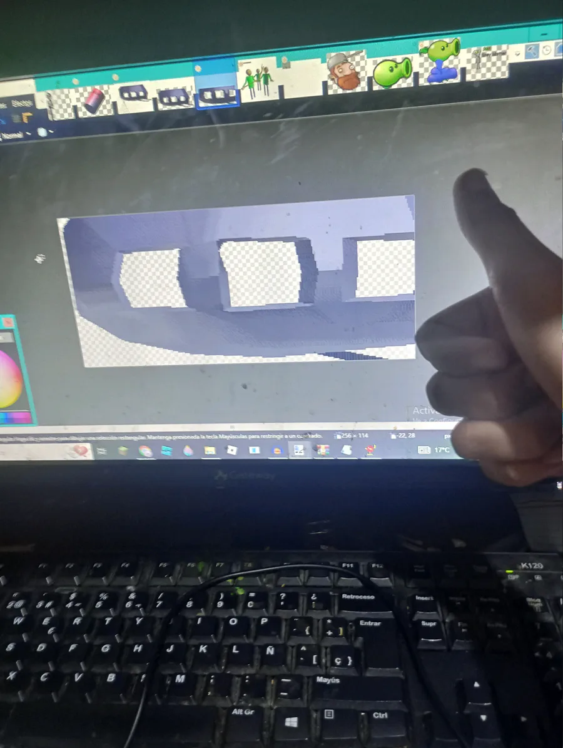
Task: Expand the open images list arrow
Action: coord(517,54)
